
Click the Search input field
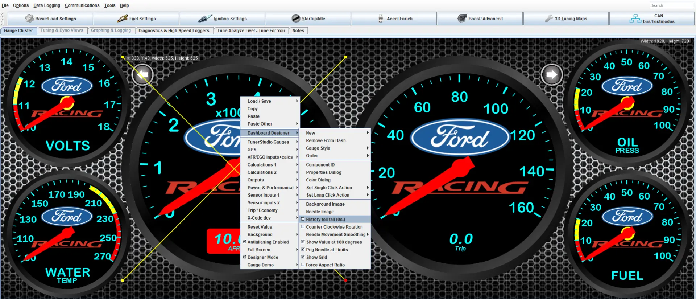tap(671, 5)
